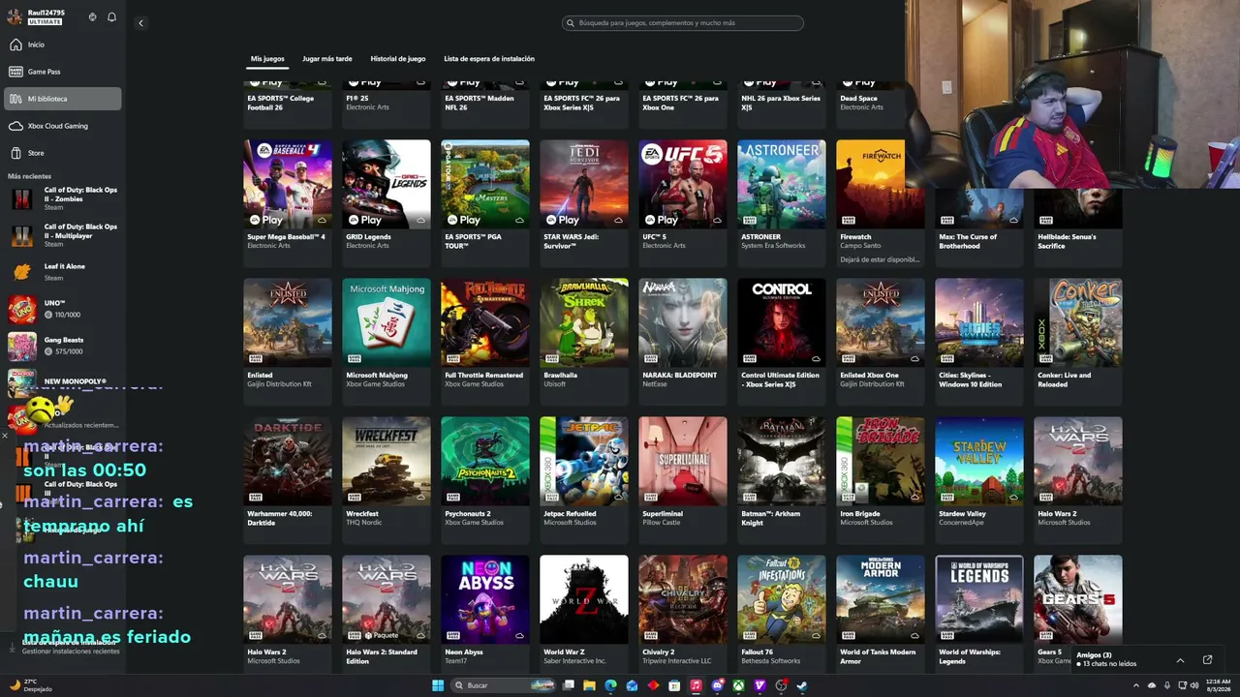This screenshot has height=697, width=1240.
Task: Open UFC 5 game tile
Action: coord(683,203)
